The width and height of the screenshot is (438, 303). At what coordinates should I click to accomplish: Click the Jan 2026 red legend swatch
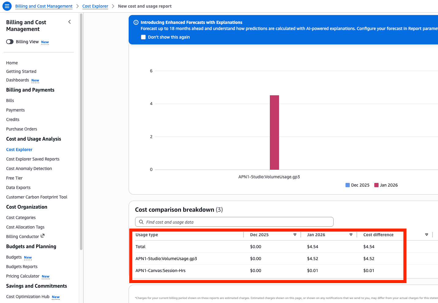[x=376, y=185]
